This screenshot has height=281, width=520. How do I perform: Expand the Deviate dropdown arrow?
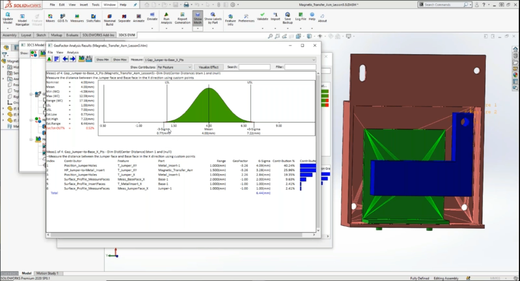pos(152,28)
